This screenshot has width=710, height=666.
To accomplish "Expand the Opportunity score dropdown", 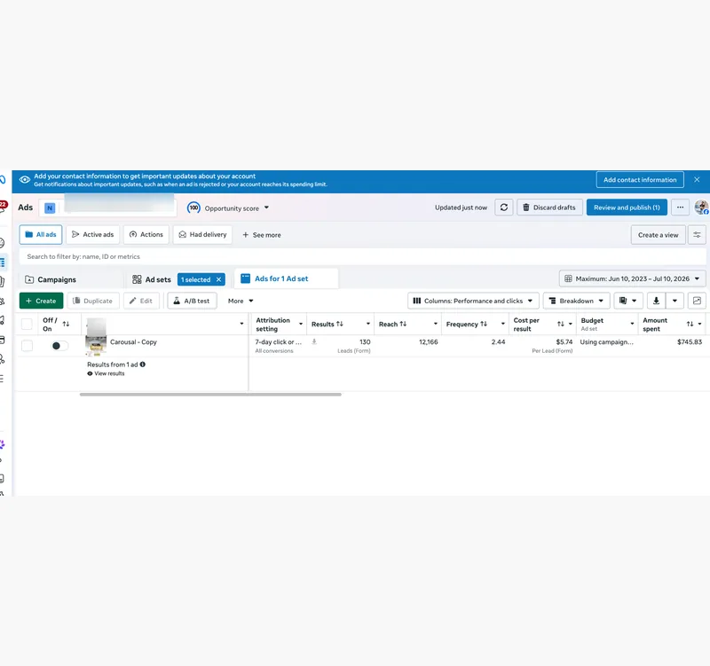I will click(267, 208).
